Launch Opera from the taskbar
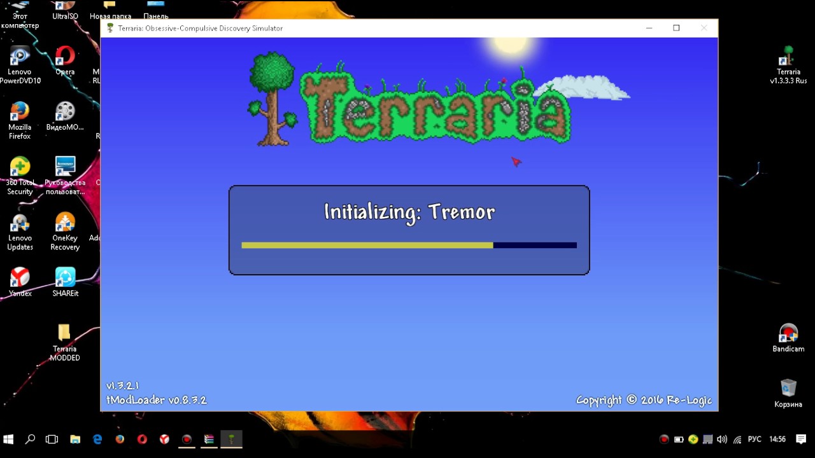The height and width of the screenshot is (458, 815). 142,439
